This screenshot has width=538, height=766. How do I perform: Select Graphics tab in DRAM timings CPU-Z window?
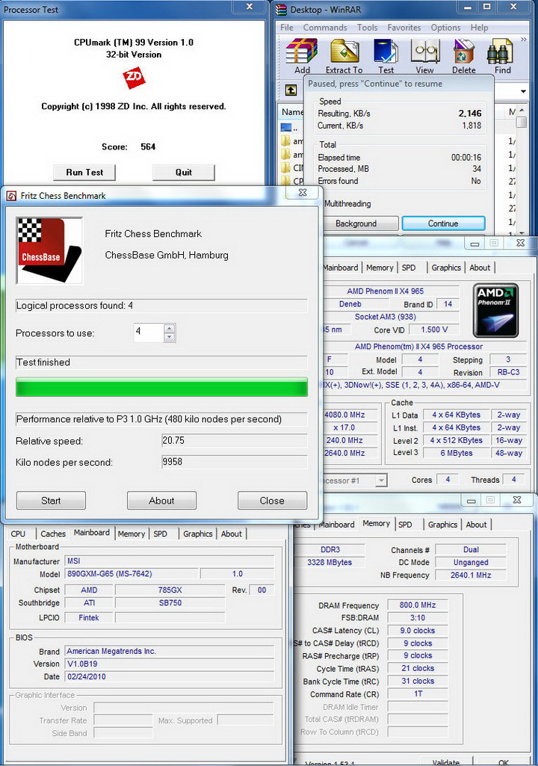[x=442, y=525]
